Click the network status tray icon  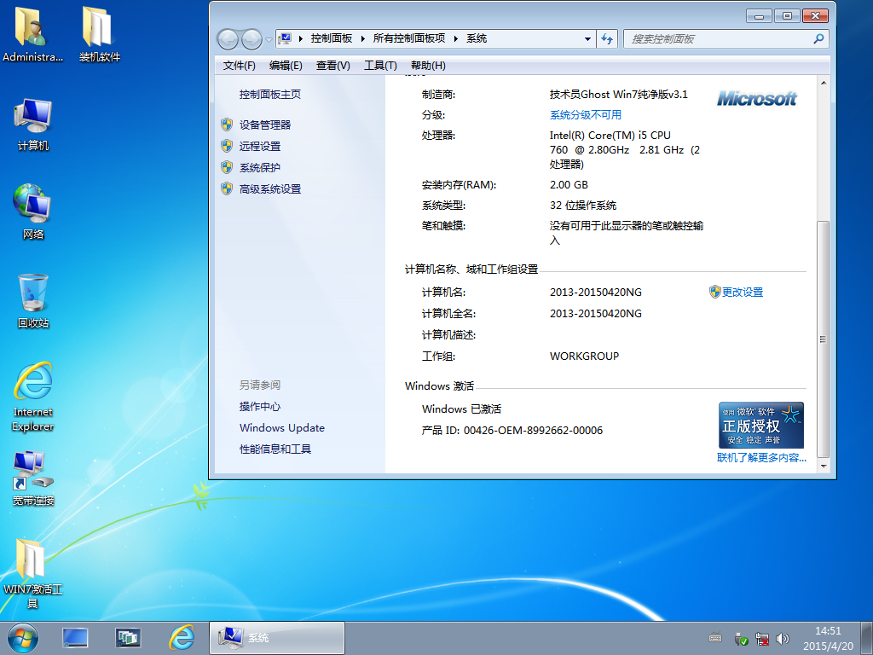coord(761,639)
